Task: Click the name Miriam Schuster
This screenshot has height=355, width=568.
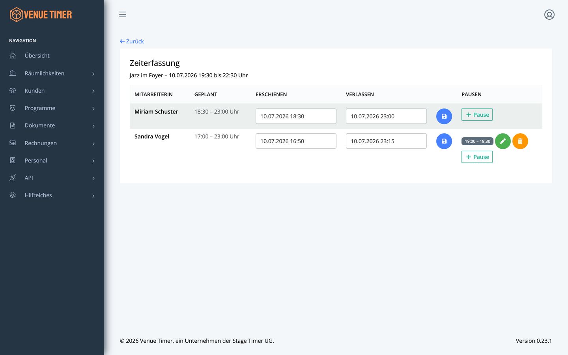Action: (156, 112)
